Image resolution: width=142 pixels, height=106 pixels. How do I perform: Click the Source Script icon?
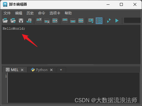pos(13,21)
